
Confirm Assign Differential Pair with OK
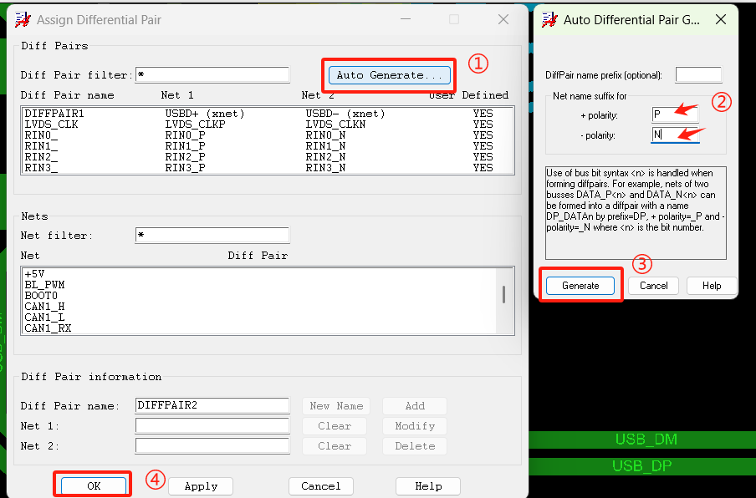click(x=94, y=486)
